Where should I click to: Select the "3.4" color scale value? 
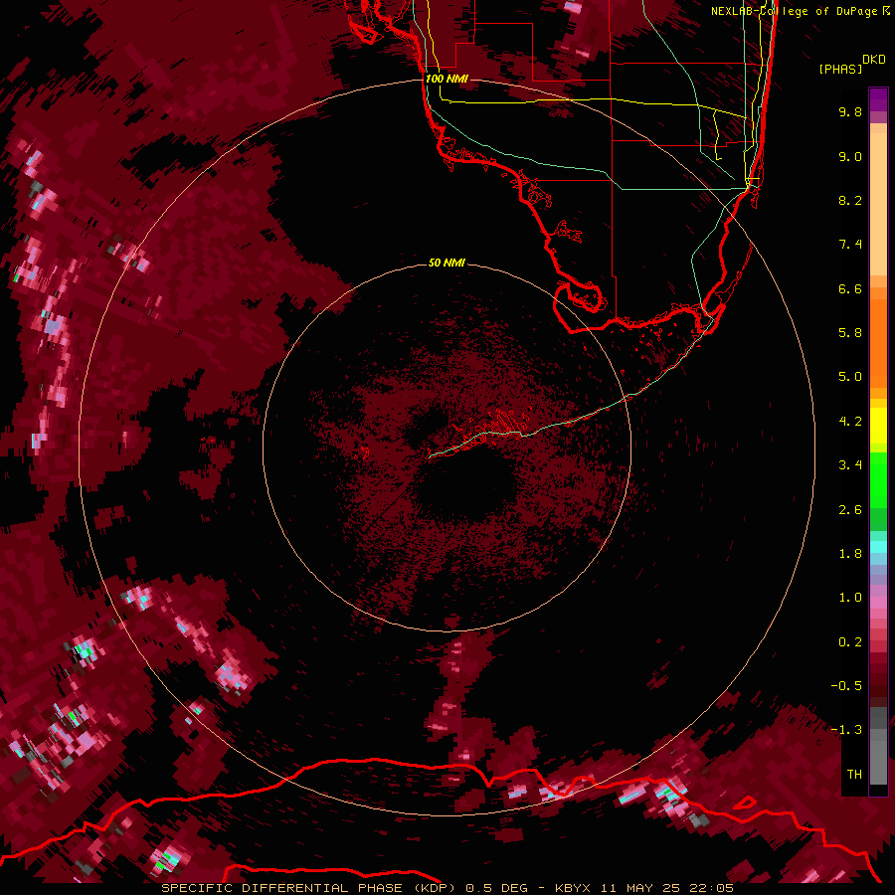pyautogui.click(x=850, y=465)
